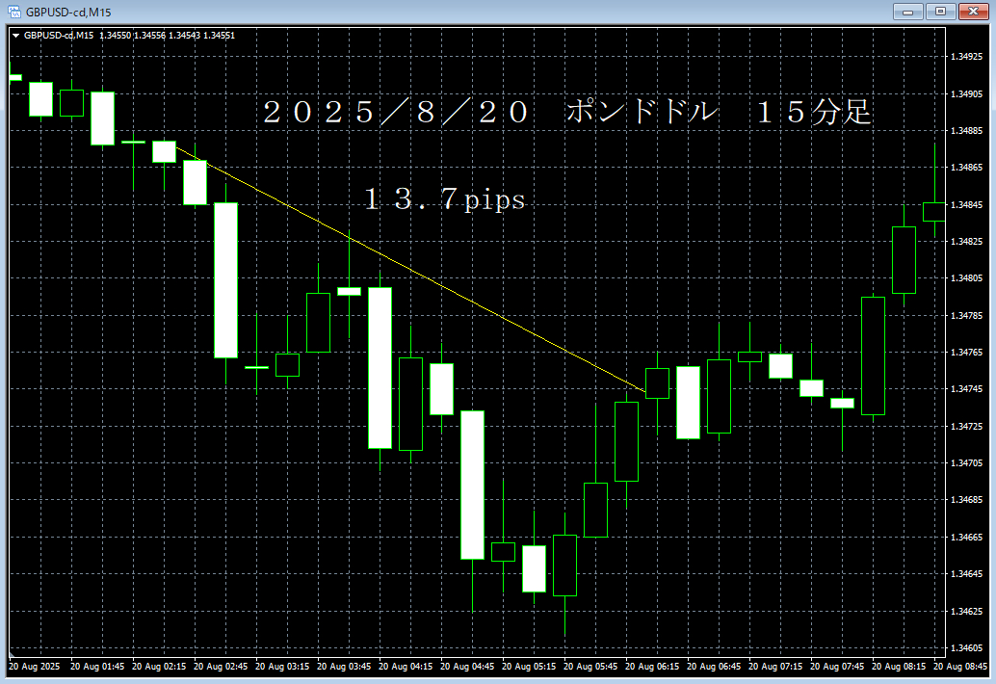
Task: Click the '20 Aug 2025' time axis label
Action: [35, 667]
